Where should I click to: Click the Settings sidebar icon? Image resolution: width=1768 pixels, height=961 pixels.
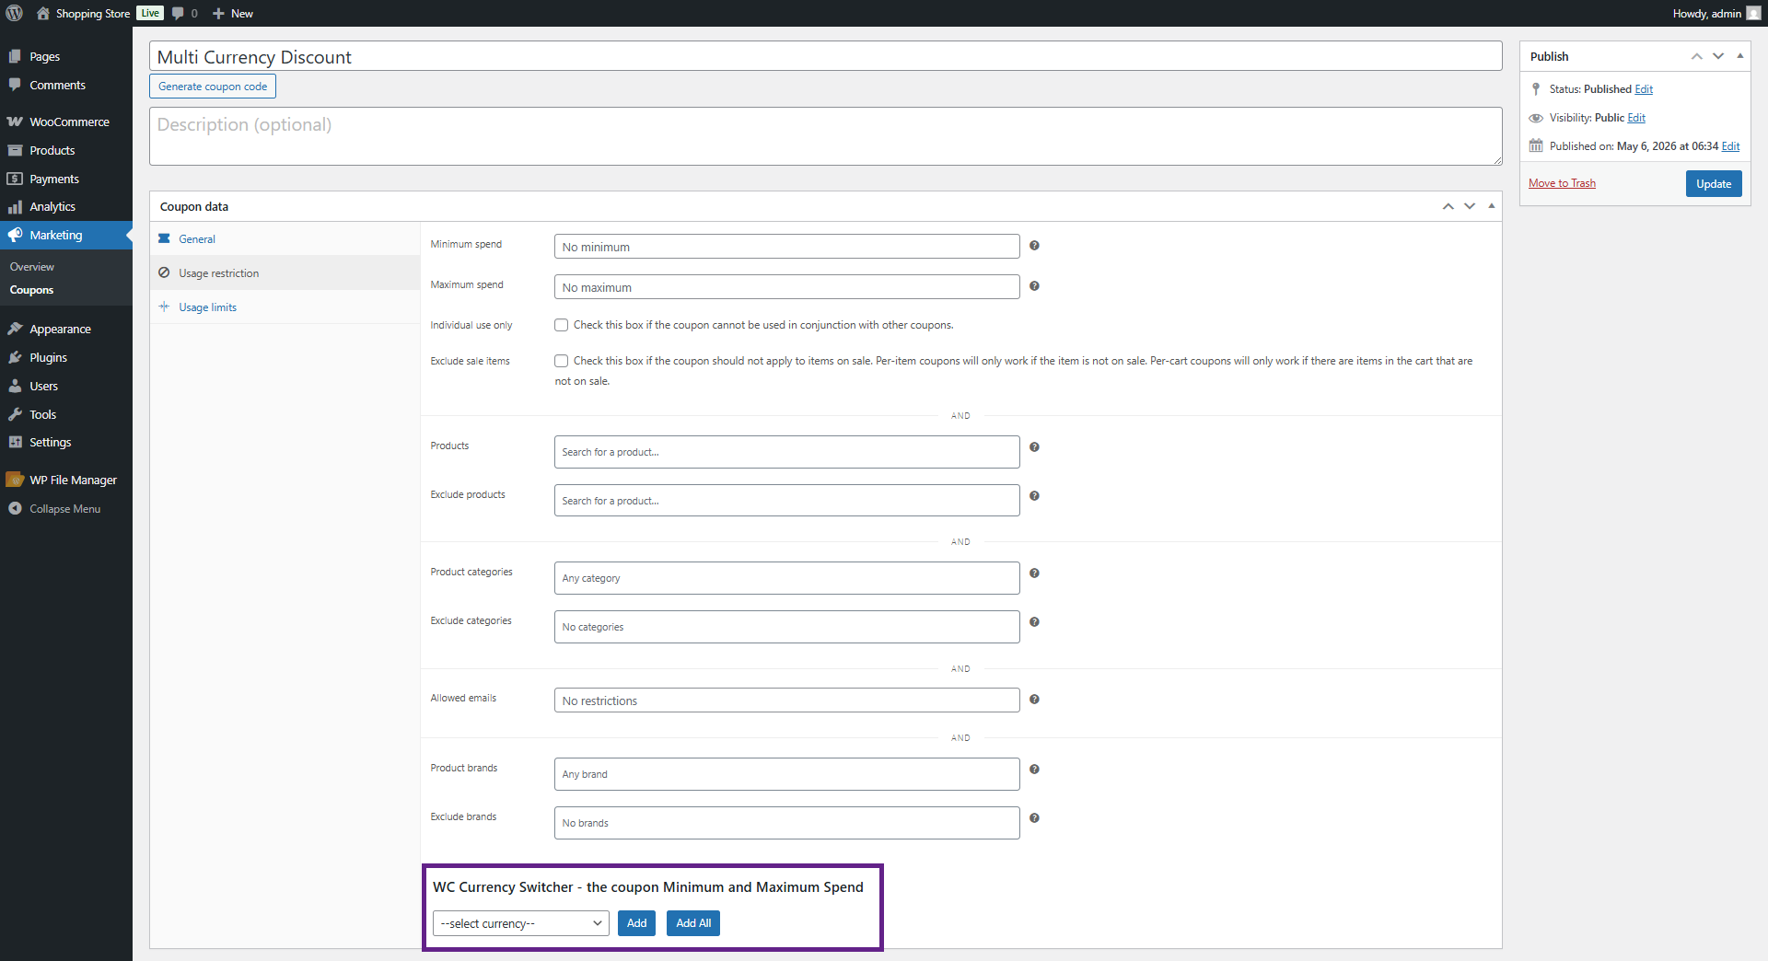(15, 442)
